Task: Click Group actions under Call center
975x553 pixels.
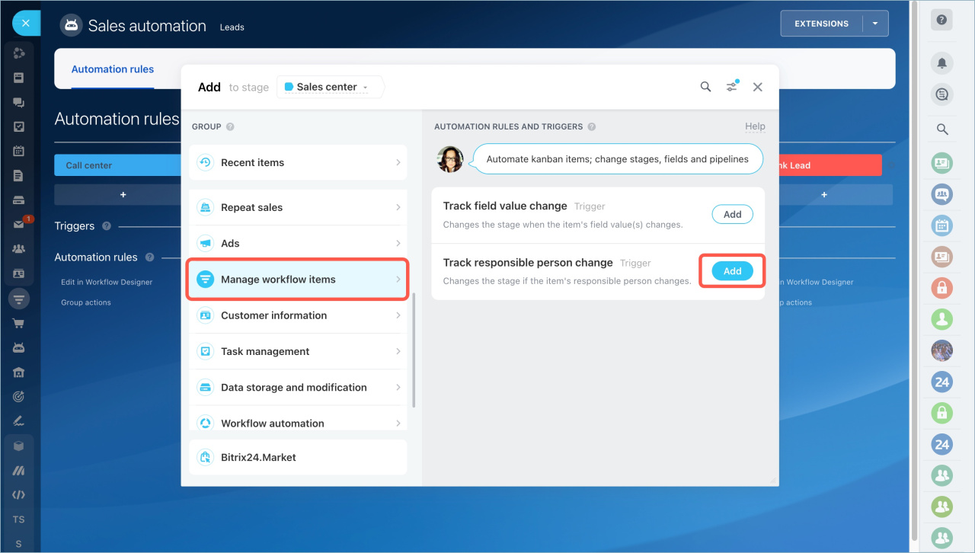Action: (86, 302)
